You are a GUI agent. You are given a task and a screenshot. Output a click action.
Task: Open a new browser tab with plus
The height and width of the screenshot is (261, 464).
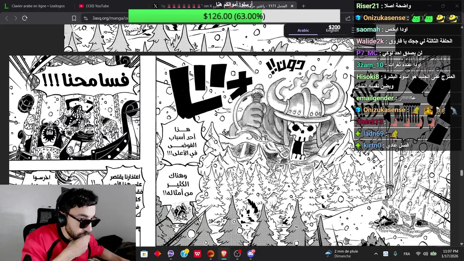tap(303, 6)
